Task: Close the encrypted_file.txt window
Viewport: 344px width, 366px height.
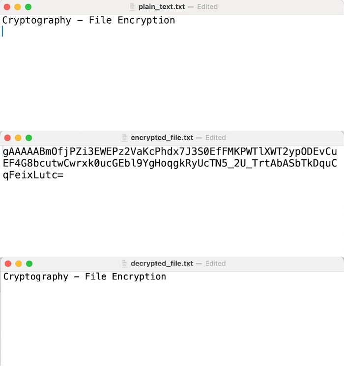Action: (7, 138)
